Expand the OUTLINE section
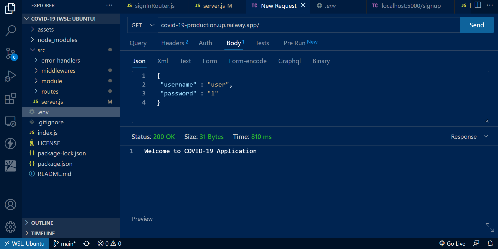 [x=71, y=223]
